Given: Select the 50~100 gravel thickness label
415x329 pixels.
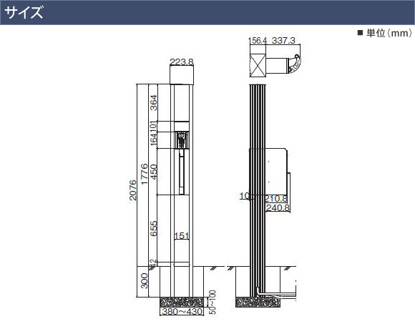Looking at the screenshot, I should (x=213, y=303).
